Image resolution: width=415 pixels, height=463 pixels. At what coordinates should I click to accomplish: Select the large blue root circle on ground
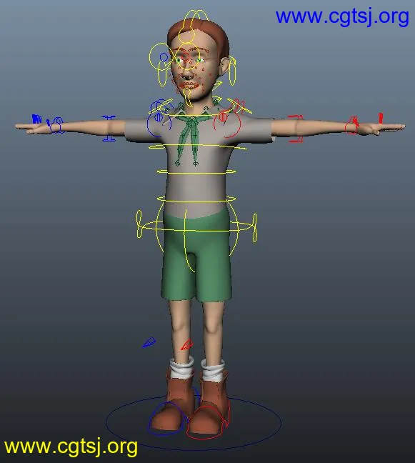tap(194, 423)
